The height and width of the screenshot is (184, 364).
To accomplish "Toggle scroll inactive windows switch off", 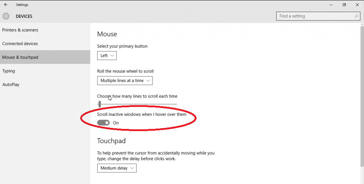I will point(103,123).
